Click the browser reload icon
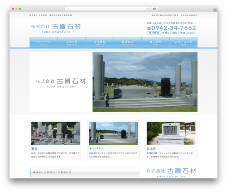The width and height of the screenshot is (227, 192). click(148, 9)
